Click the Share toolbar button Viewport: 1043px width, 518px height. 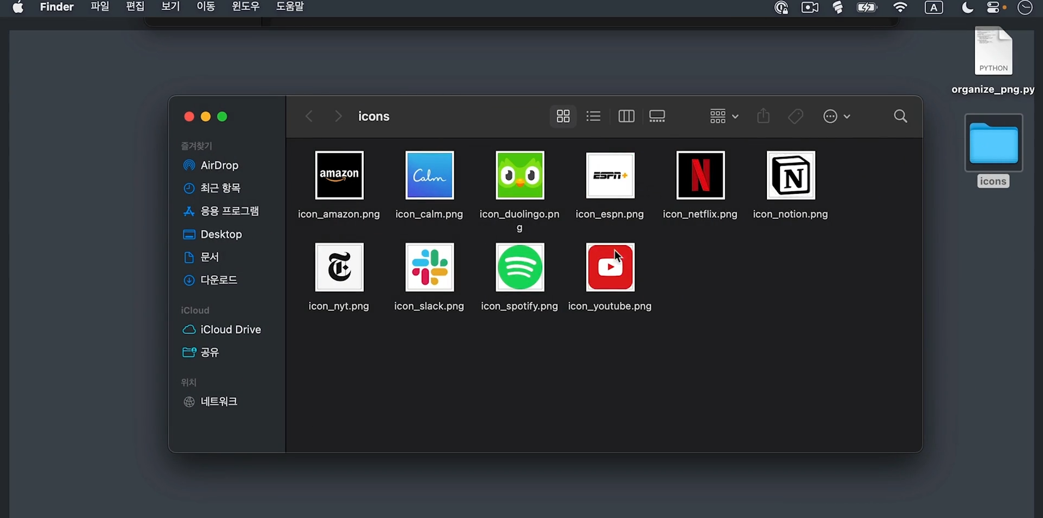click(x=764, y=116)
